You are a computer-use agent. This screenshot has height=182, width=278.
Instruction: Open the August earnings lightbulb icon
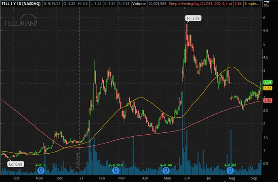(230, 171)
